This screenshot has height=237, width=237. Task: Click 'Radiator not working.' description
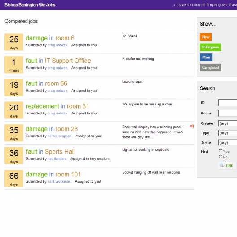[x=138, y=59]
